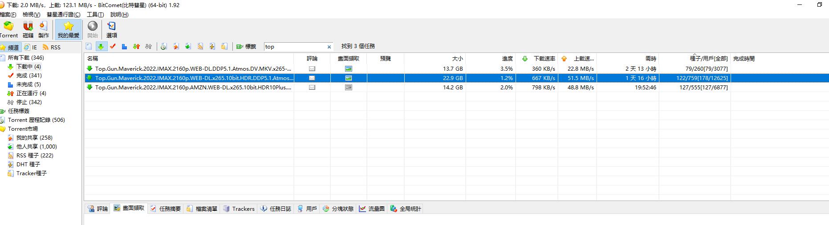Click the comment envelope icon of 22.9 GB task

(x=312, y=78)
